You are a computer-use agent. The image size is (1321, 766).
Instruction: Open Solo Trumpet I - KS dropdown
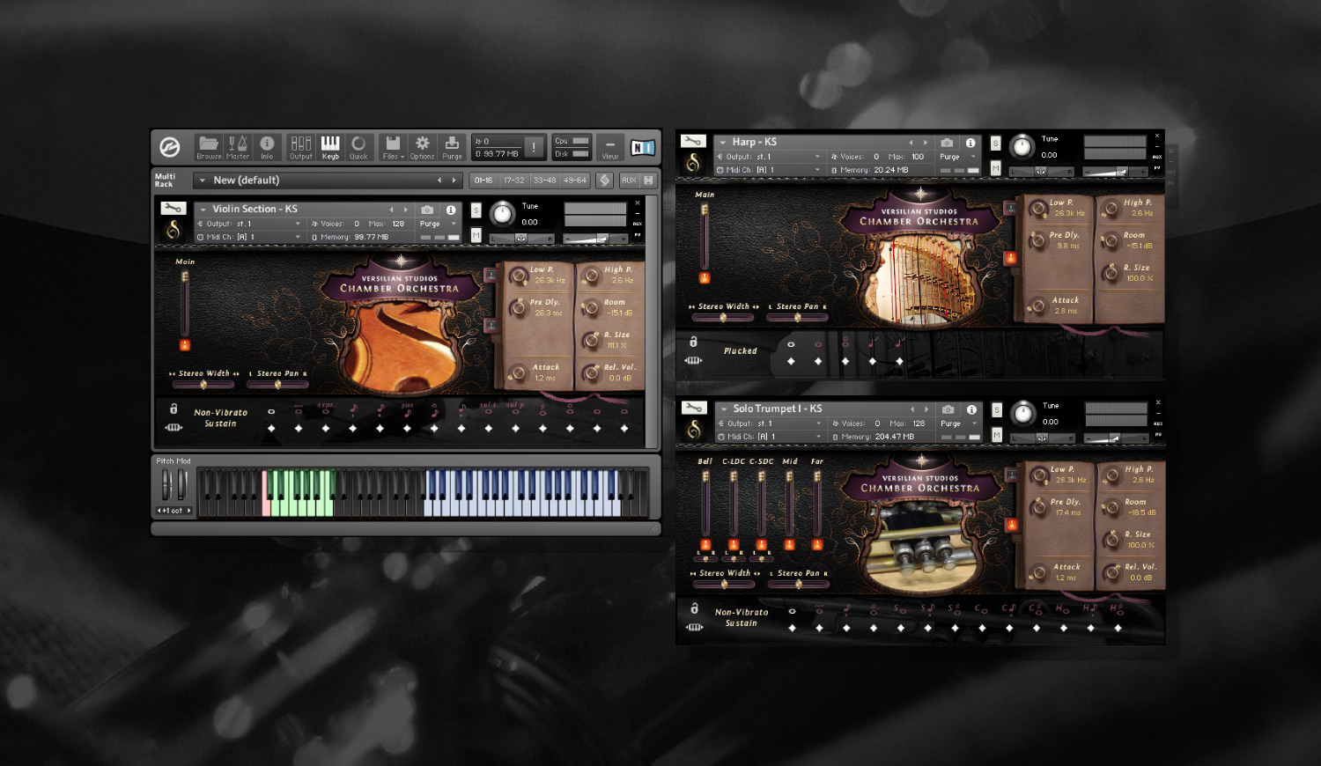tap(724, 409)
